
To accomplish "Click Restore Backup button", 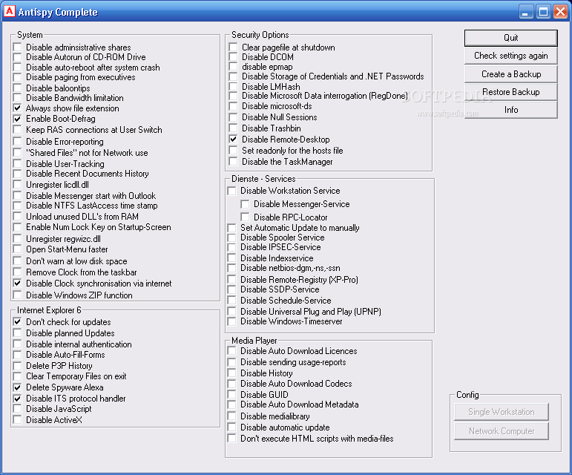I will point(510,92).
